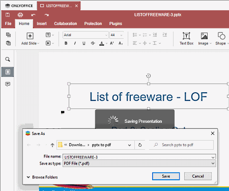Click the line spacing icon
229x191 pixels.
pyautogui.click(x=155, y=43)
